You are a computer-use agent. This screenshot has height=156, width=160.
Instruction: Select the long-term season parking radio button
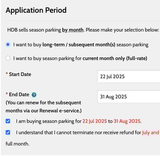coord(8,44)
